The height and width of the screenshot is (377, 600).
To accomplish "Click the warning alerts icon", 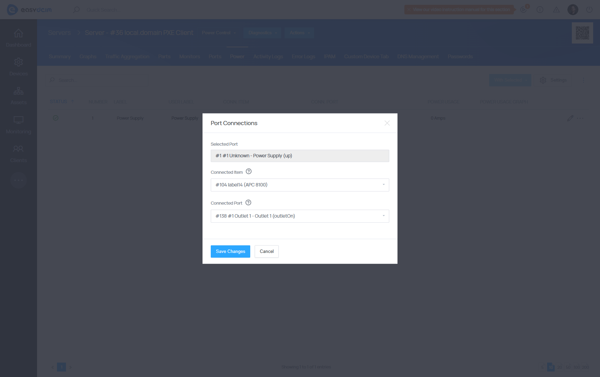I will pos(556,10).
